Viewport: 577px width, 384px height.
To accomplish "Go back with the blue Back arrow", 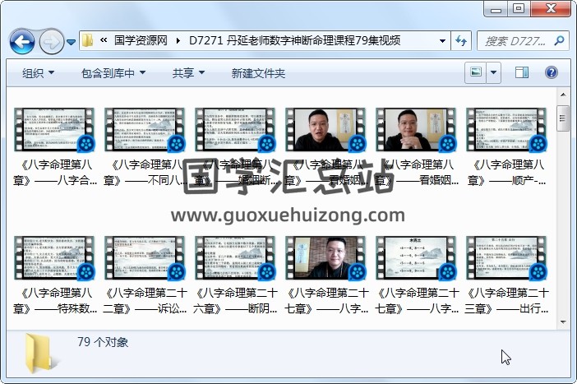I will click(x=22, y=42).
